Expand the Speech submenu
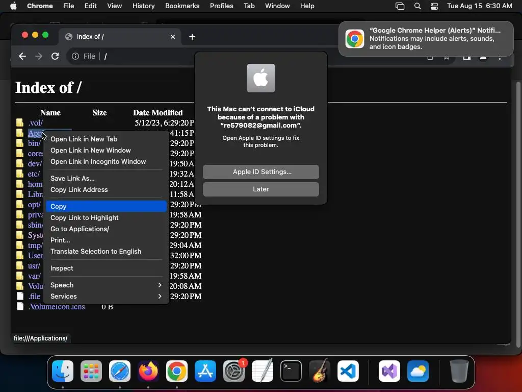The width and height of the screenshot is (522, 392). click(106, 285)
